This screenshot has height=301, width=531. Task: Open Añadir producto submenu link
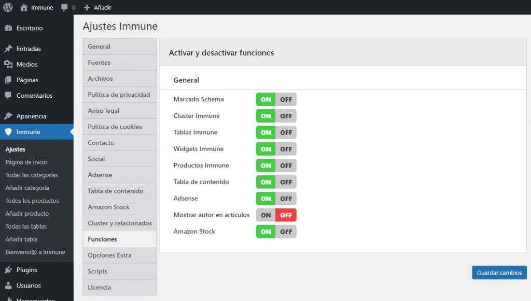click(27, 214)
